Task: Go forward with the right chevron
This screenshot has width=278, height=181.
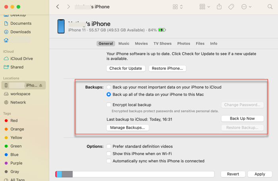Action: [68, 7]
